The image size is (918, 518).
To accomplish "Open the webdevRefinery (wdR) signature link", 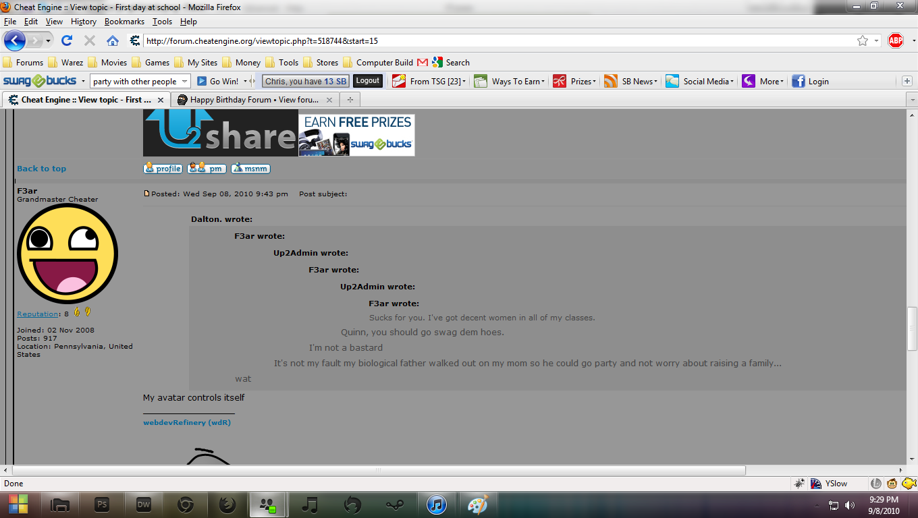I will (187, 422).
